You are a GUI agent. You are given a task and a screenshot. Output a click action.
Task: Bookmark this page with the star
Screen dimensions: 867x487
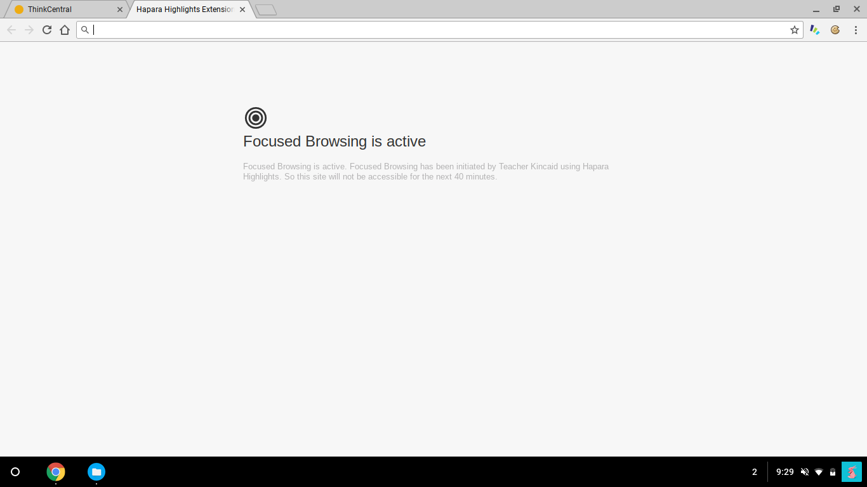795,30
